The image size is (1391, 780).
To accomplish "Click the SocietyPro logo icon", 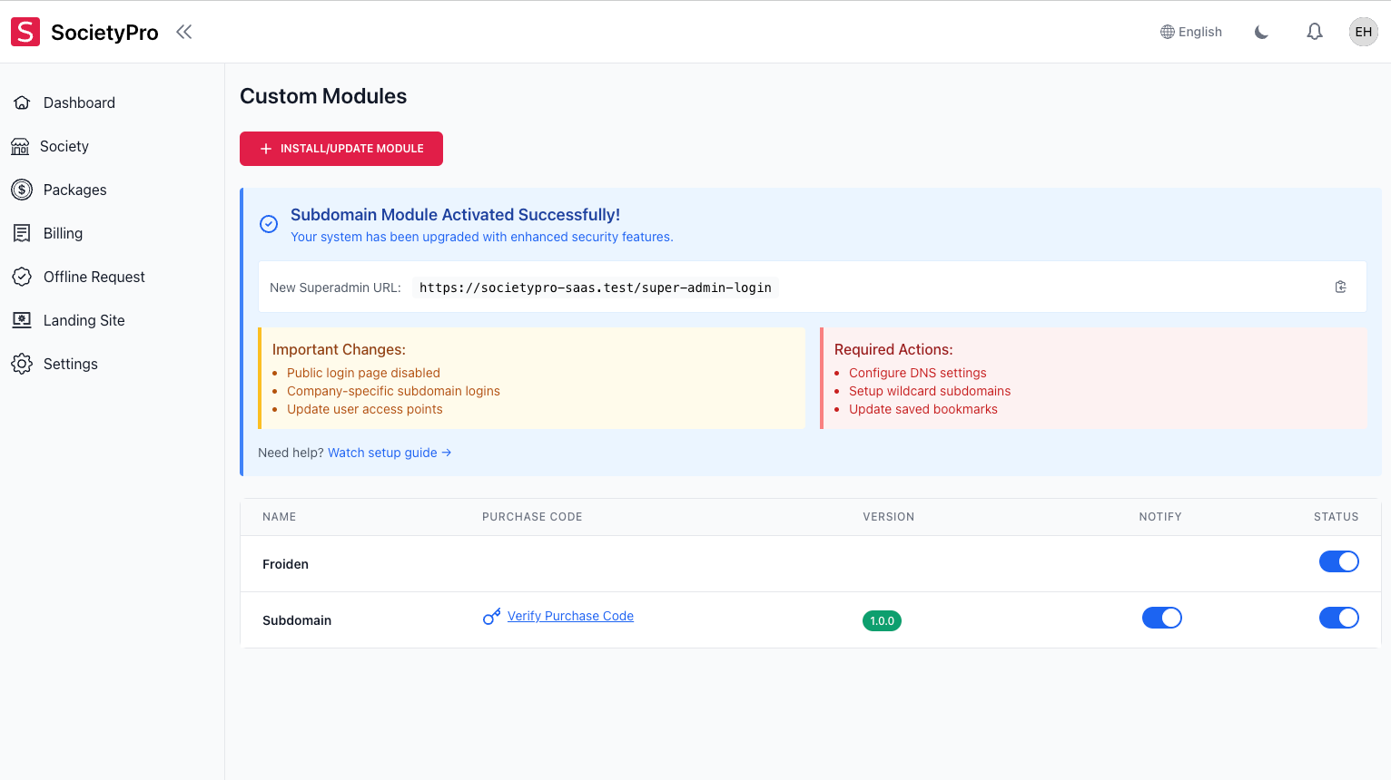I will 25,32.
